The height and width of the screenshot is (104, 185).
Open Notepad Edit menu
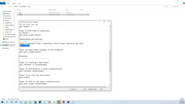tap(24, 24)
